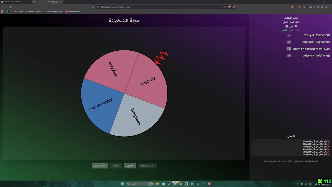Click the اعادة تعيين reset button
This screenshot has height=187, width=332.
tap(100, 166)
